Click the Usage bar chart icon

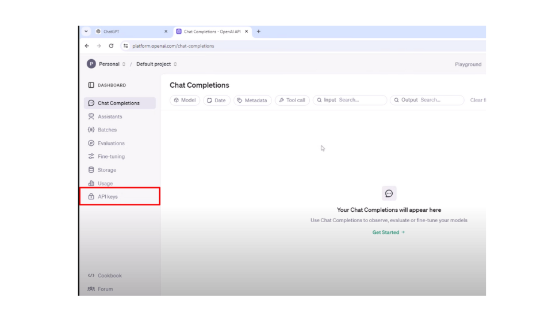tap(91, 183)
